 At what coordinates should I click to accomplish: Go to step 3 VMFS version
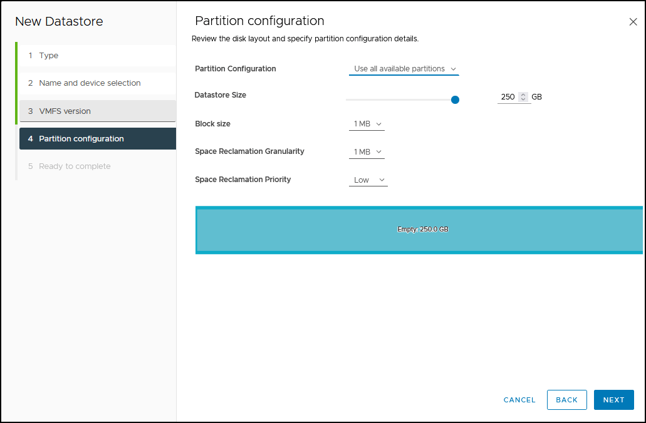point(98,111)
